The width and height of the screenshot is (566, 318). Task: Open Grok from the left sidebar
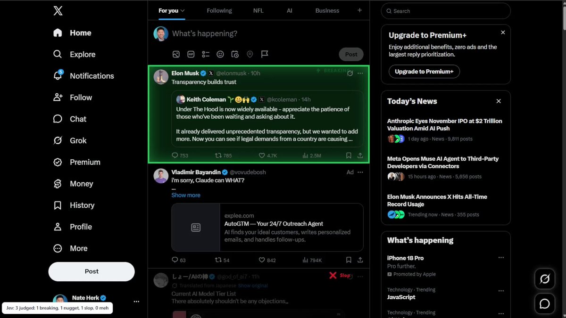(70, 140)
